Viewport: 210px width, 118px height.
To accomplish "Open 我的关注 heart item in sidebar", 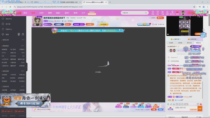I will (7, 19).
